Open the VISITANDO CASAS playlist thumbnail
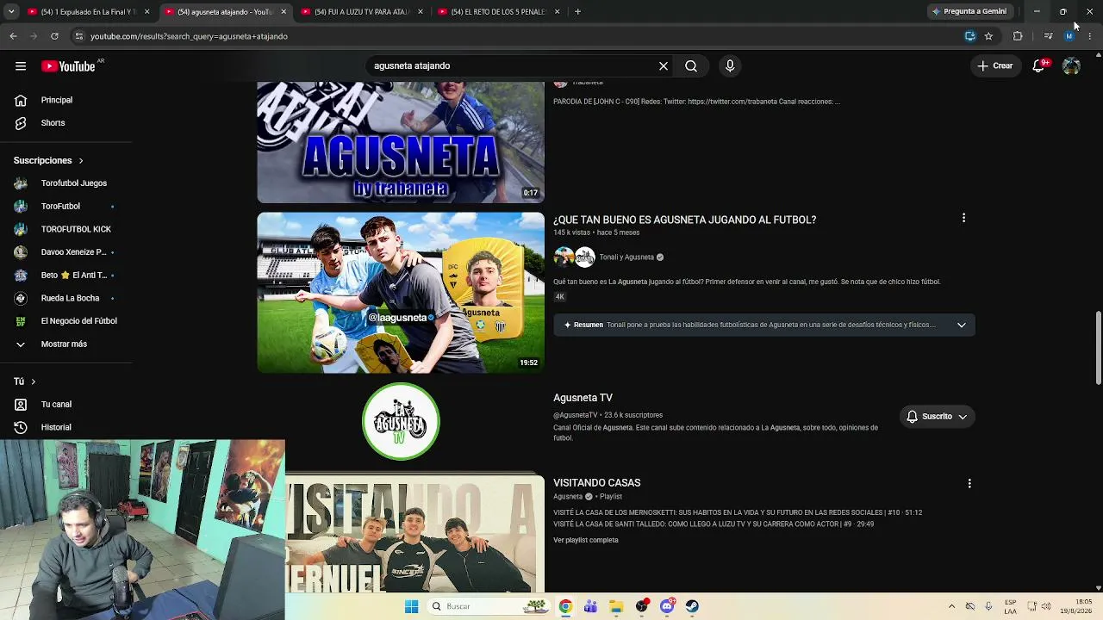The image size is (1103, 620). point(414,534)
